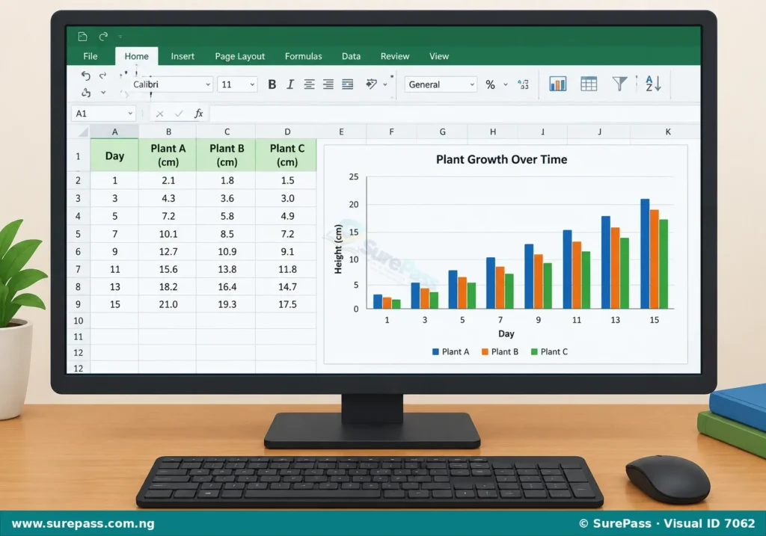The height and width of the screenshot is (536, 766).
Task: Expand the fill color dropdown arrow
Action: (385, 84)
